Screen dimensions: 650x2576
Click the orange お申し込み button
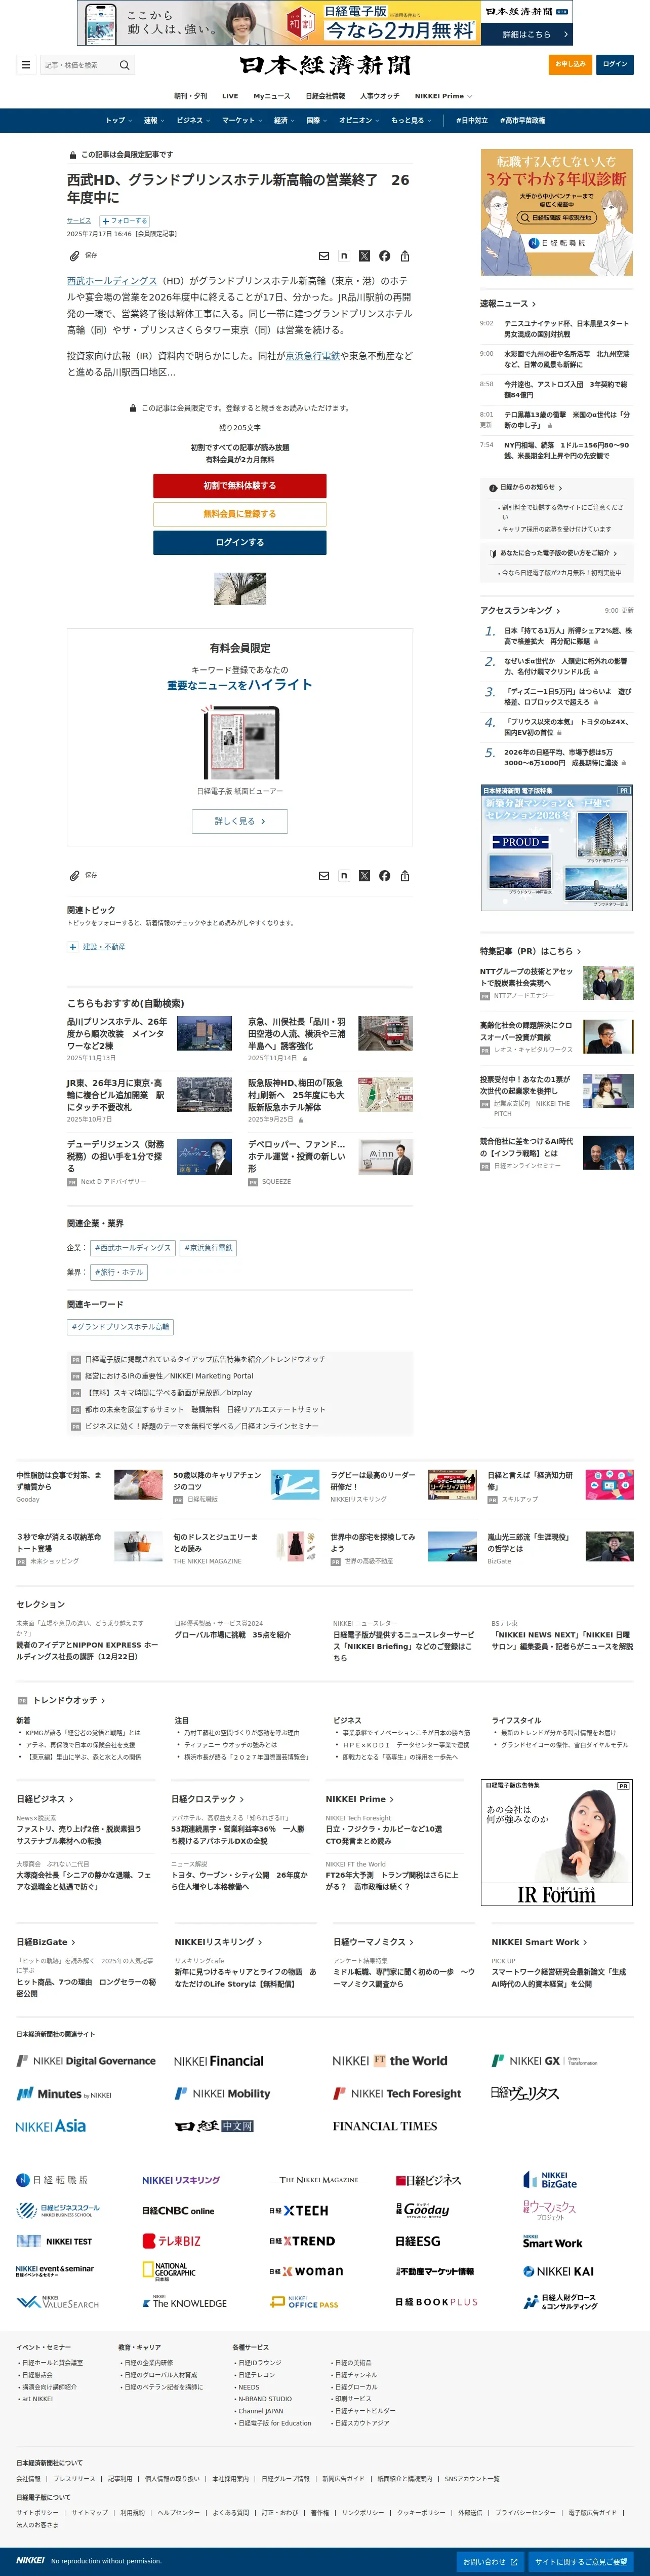coord(570,64)
